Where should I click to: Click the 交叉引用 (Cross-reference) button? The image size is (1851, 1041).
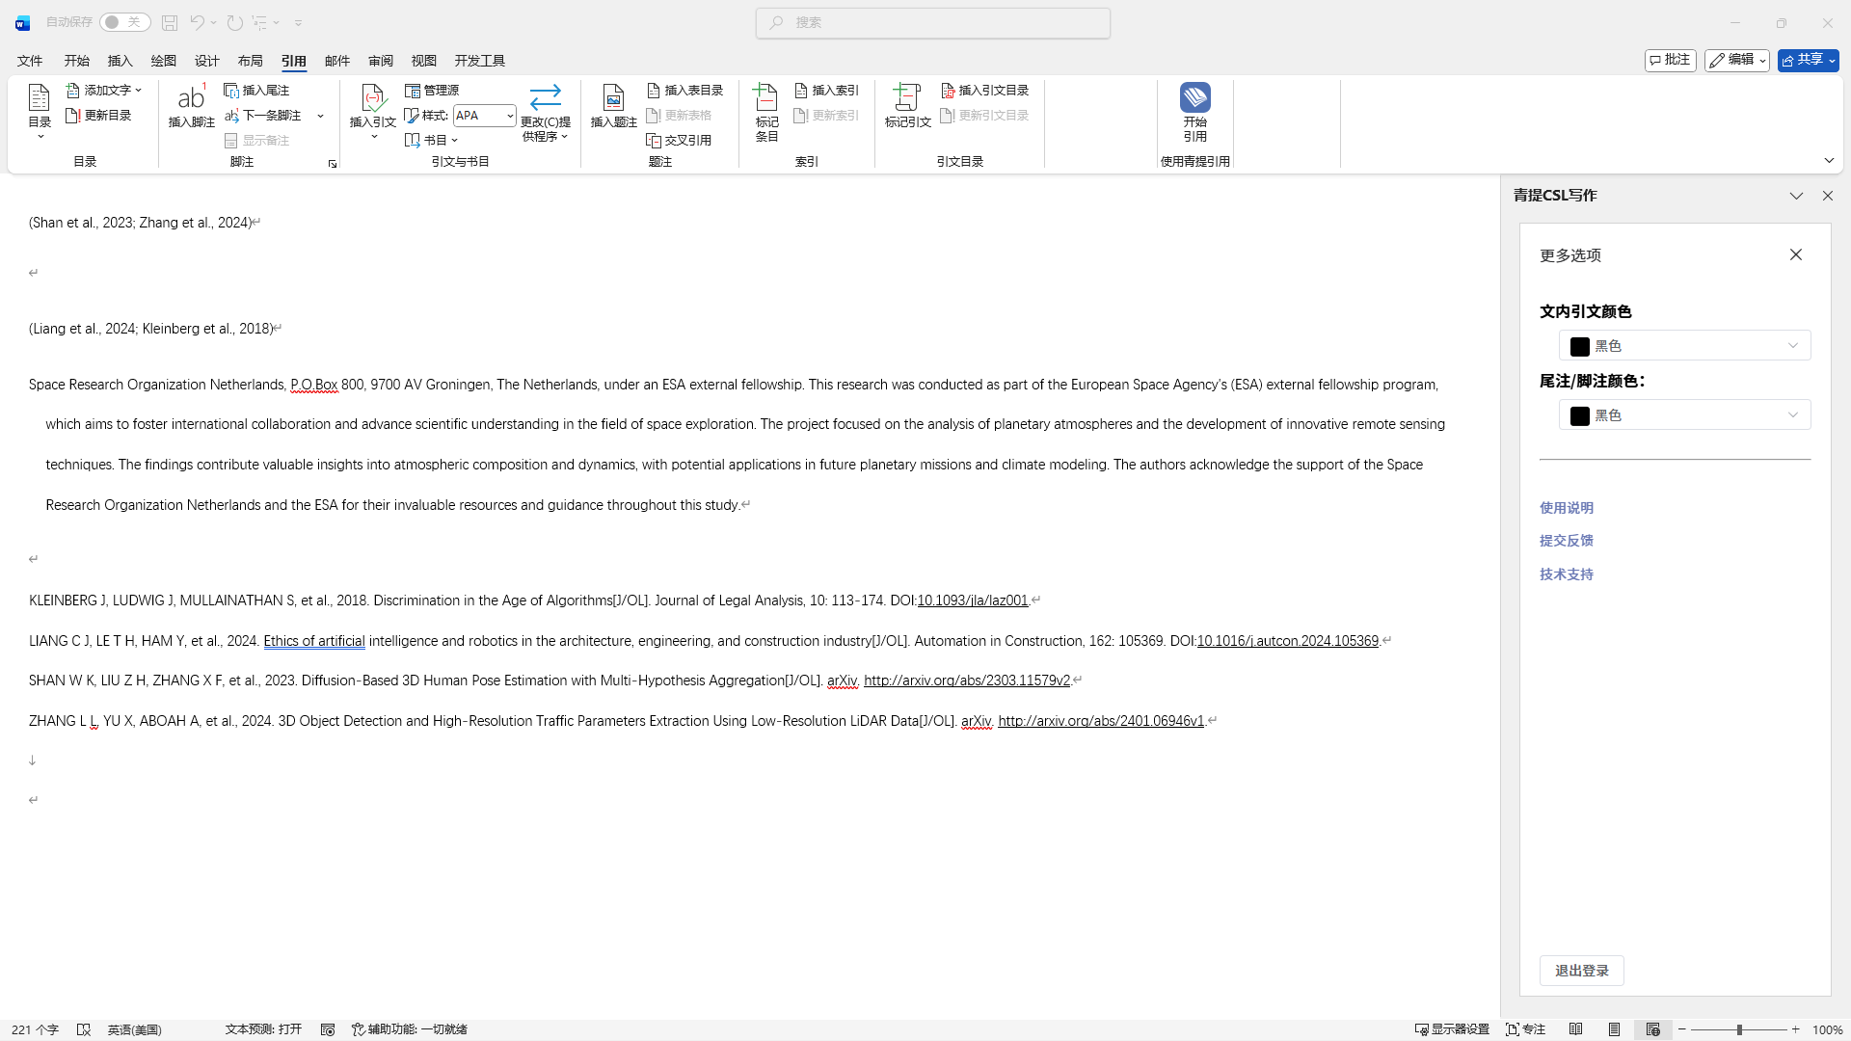tap(679, 140)
